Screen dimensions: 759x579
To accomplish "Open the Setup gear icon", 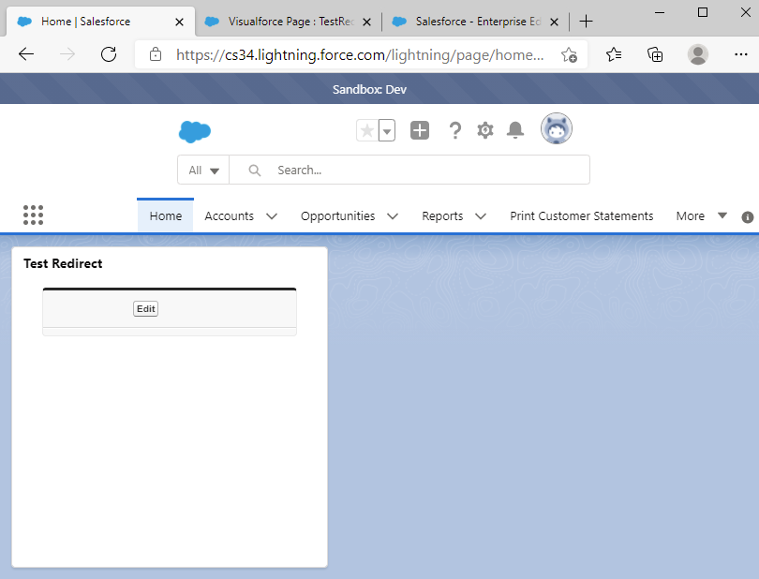I will 484,131.
